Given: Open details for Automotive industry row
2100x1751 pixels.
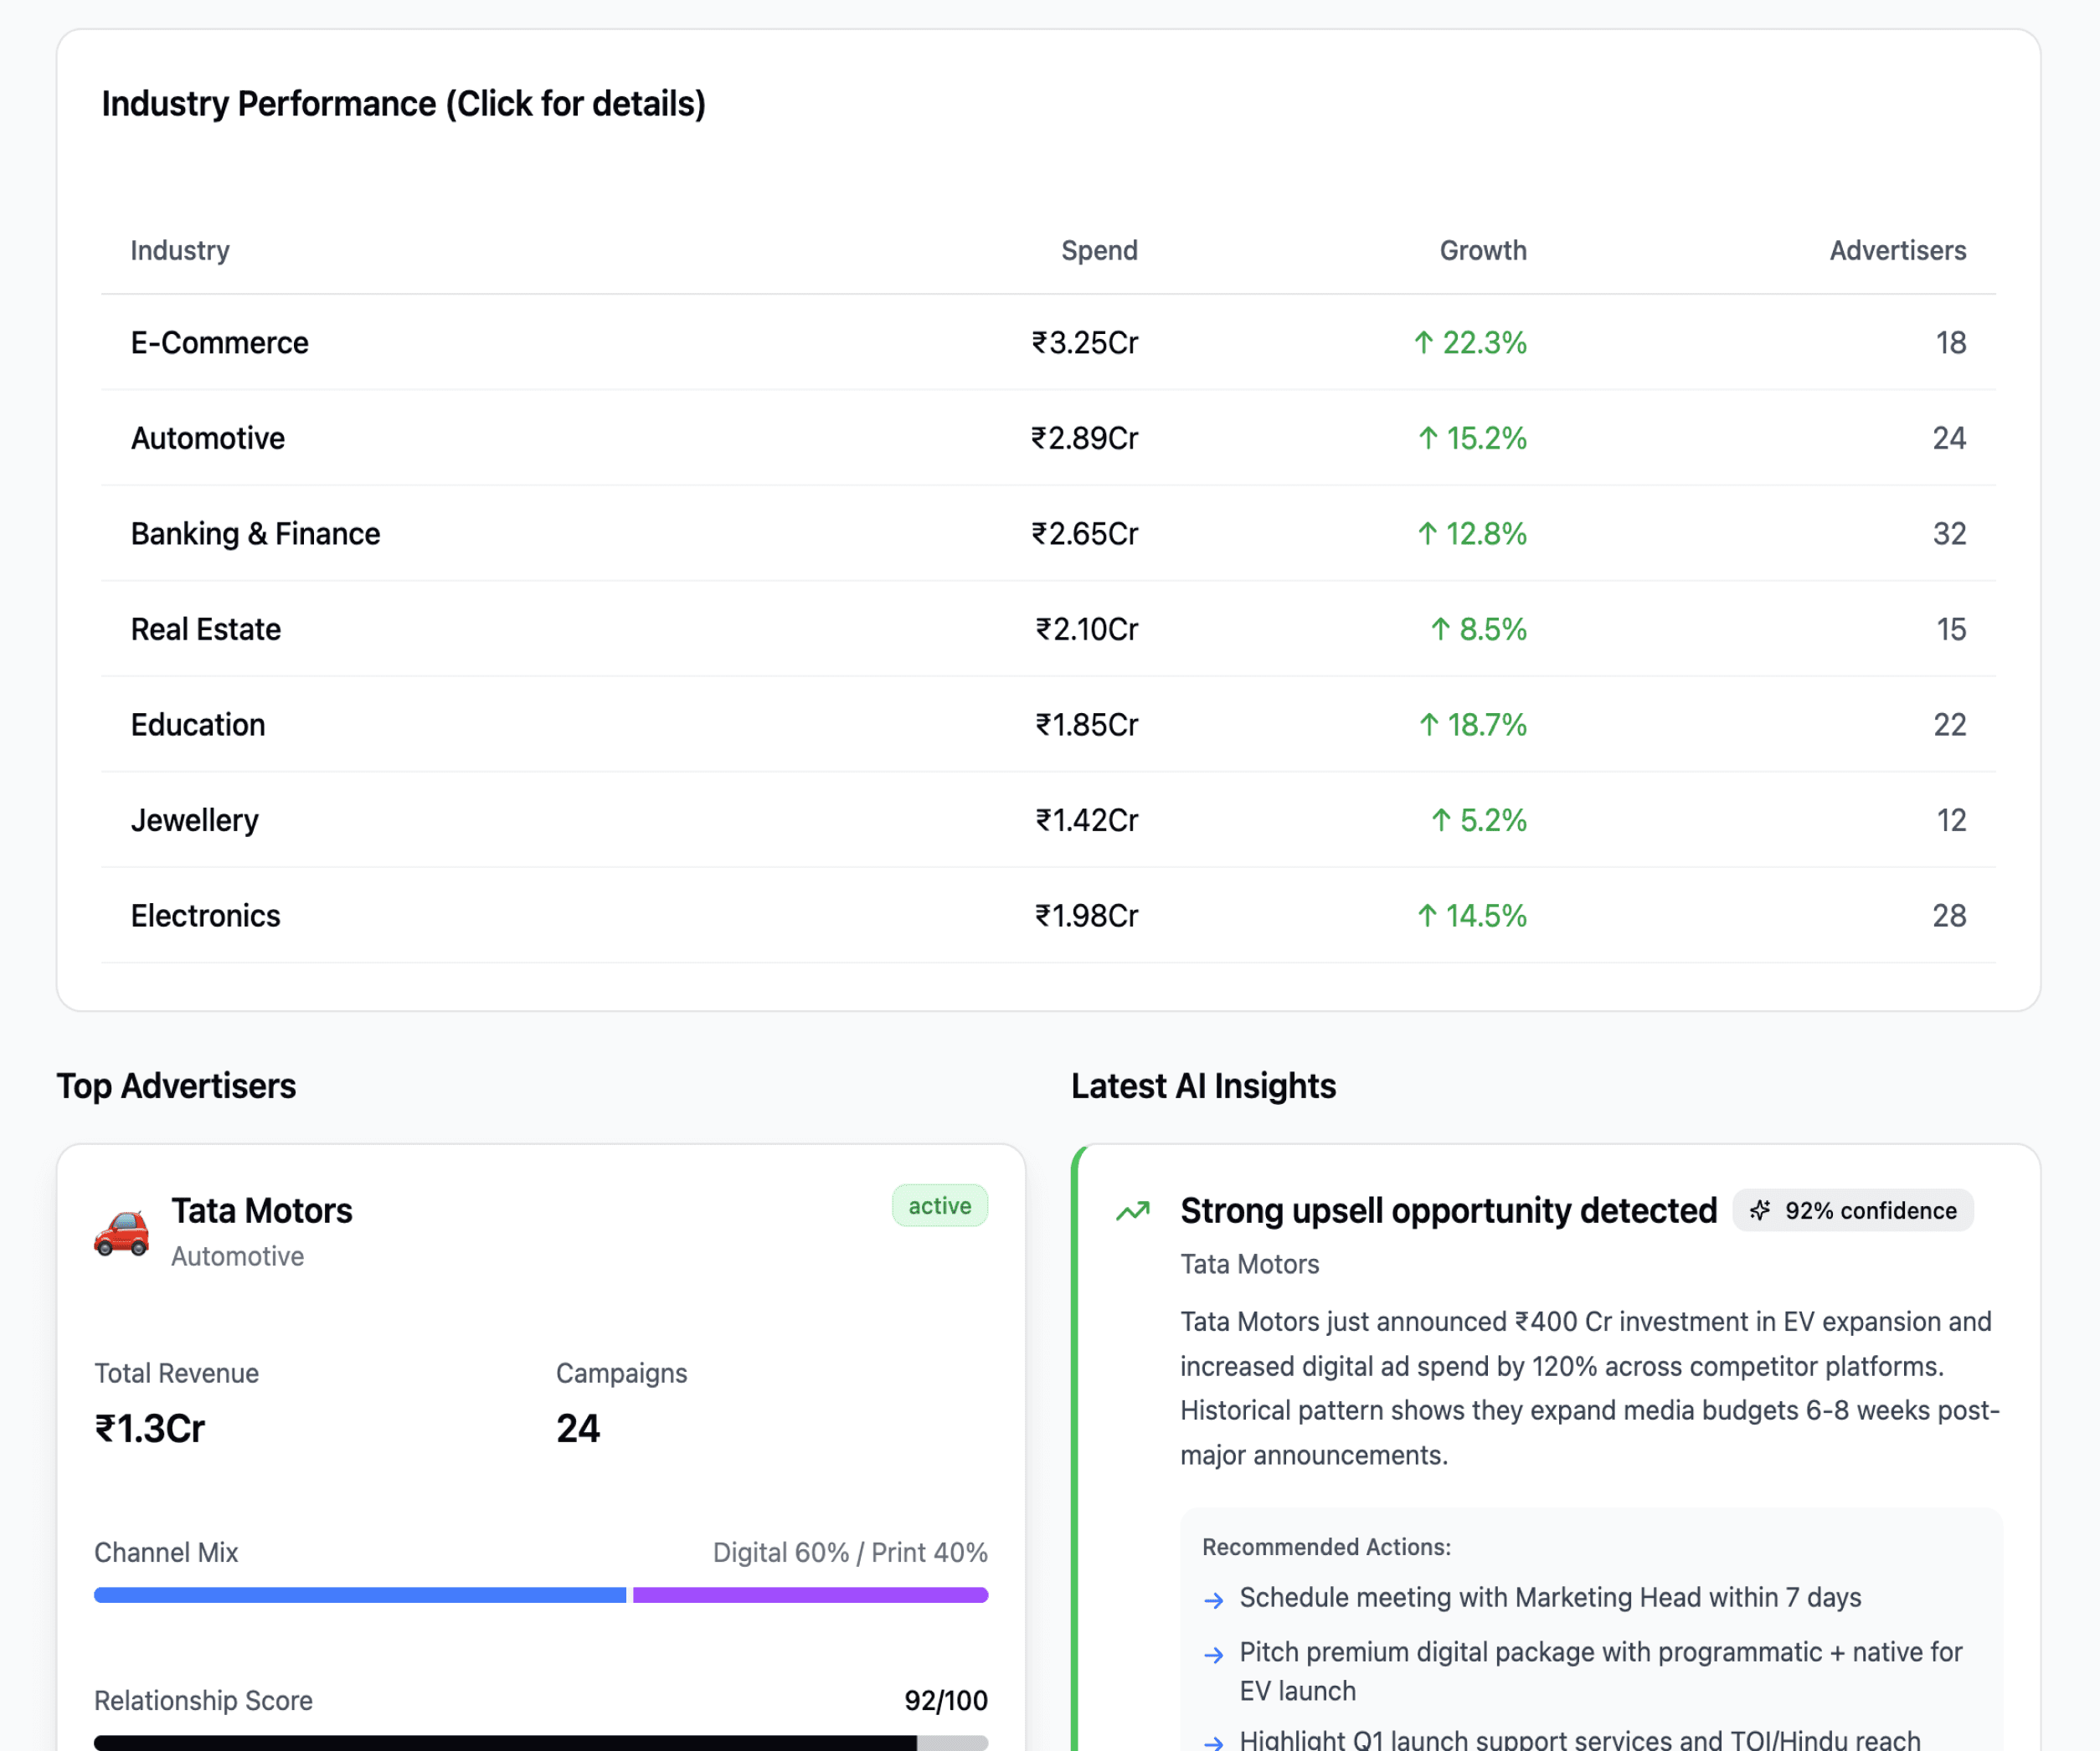Looking at the screenshot, I should point(208,438).
